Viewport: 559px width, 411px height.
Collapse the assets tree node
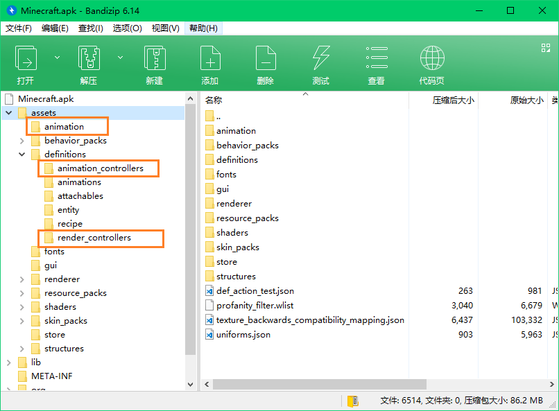tap(9, 113)
